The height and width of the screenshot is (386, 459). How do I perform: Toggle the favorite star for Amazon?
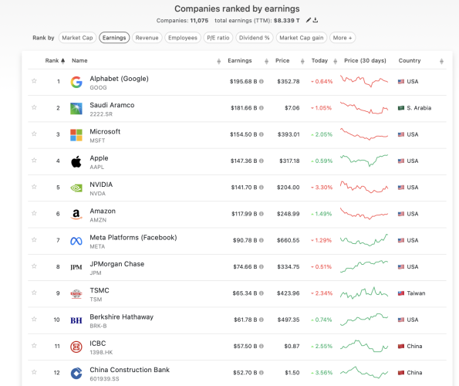[34, 213]
